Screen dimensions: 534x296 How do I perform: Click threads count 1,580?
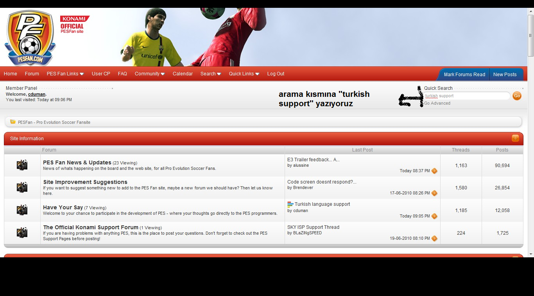(461, 188)
